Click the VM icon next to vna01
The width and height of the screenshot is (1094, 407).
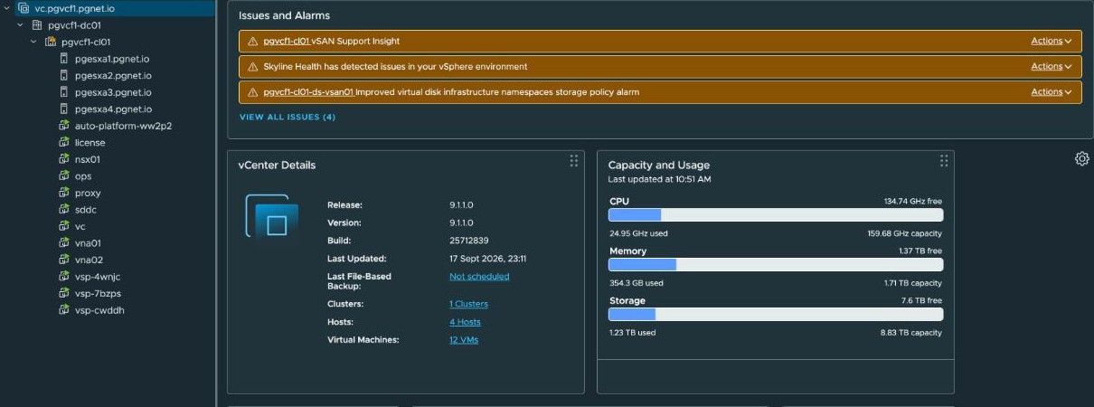(64, 242)
